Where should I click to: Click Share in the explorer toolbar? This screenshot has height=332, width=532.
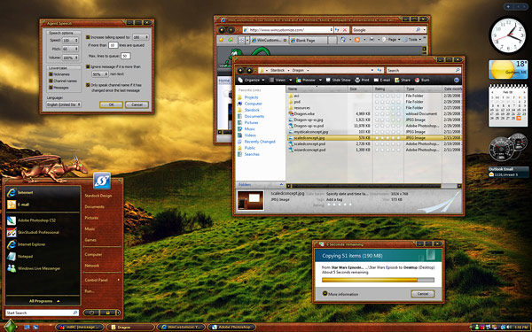pyautogui.click(x=403, y=80)
